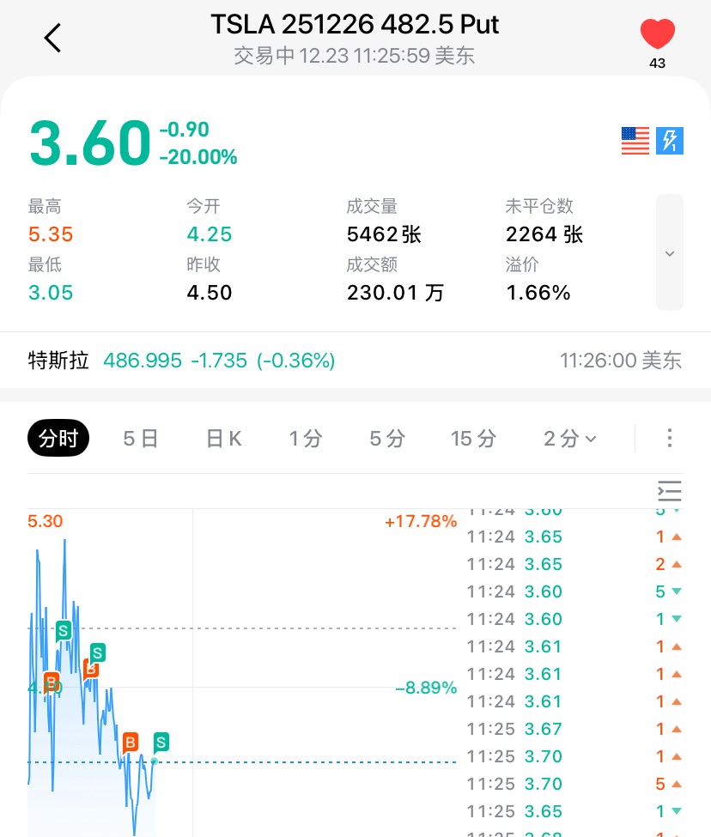
Task: Select the 分时 chart tab
Action: point(58,439)
